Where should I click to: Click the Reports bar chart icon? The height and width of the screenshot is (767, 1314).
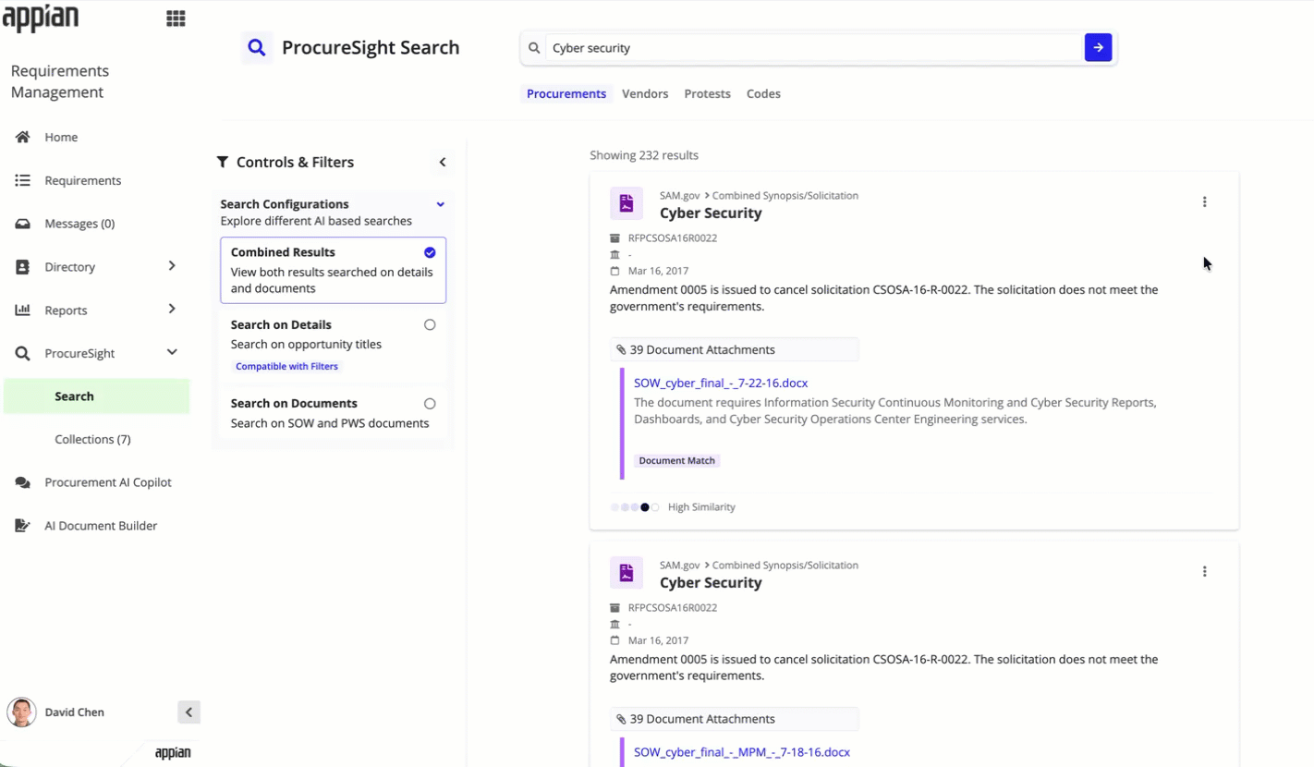(23, 310)
